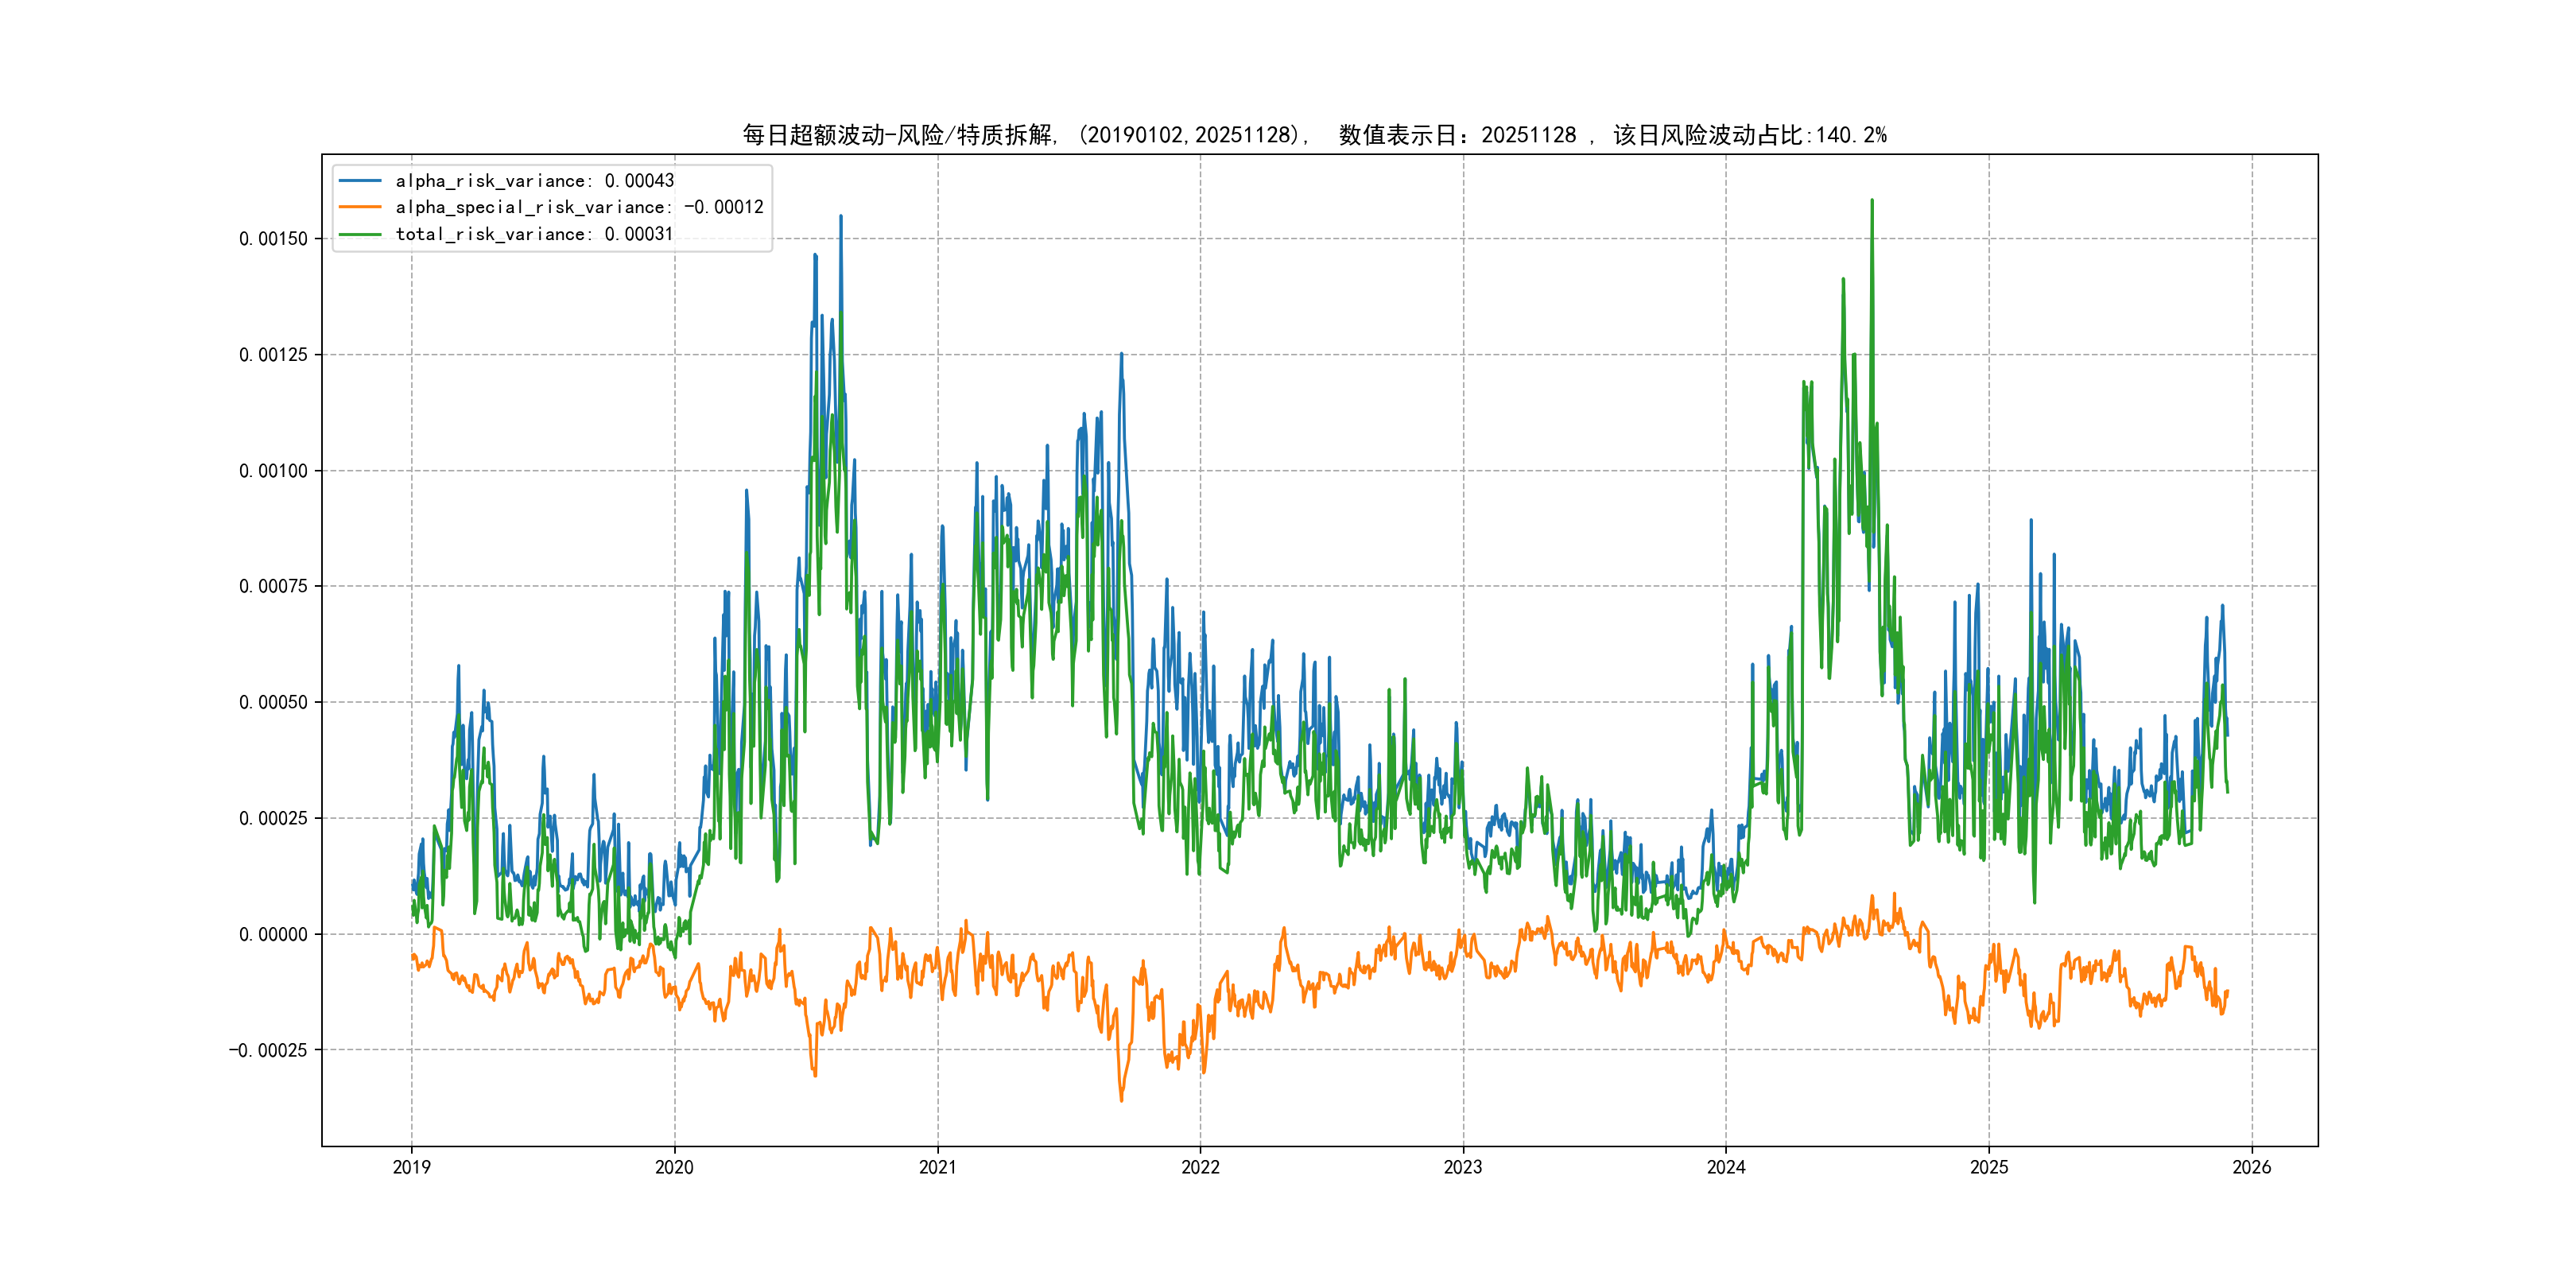Click the 0.00050 y-axis tick label
Screen dimensions: 2576x1288
tap(273, 702)
